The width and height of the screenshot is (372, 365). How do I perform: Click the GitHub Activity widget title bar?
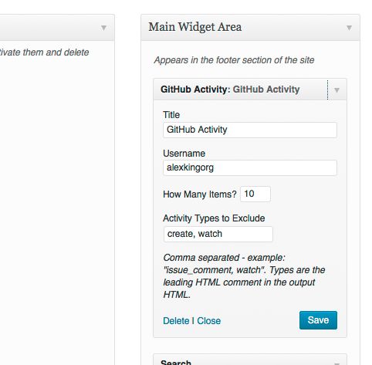(250, 90)
